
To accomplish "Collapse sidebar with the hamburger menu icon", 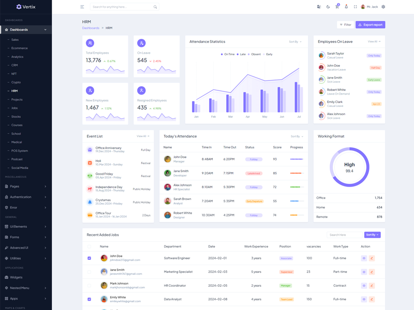I will pyautogui.click(x=82, y=7).
